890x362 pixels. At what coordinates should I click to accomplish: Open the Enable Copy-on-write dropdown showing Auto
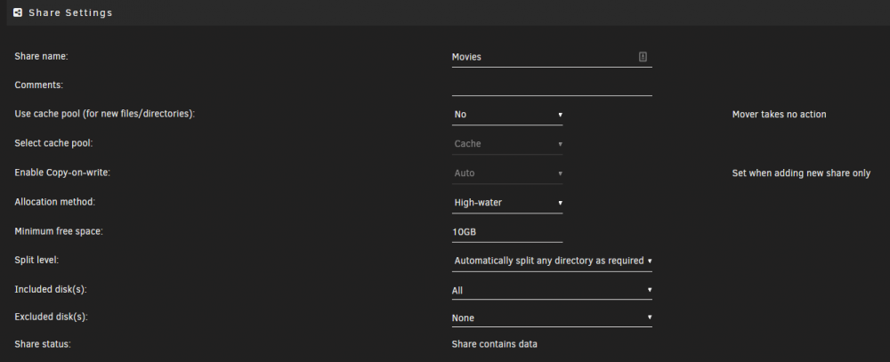tap(507, 173)
